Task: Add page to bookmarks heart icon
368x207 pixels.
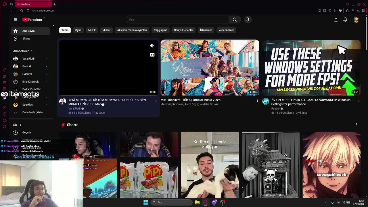Action: click(340, 11)
